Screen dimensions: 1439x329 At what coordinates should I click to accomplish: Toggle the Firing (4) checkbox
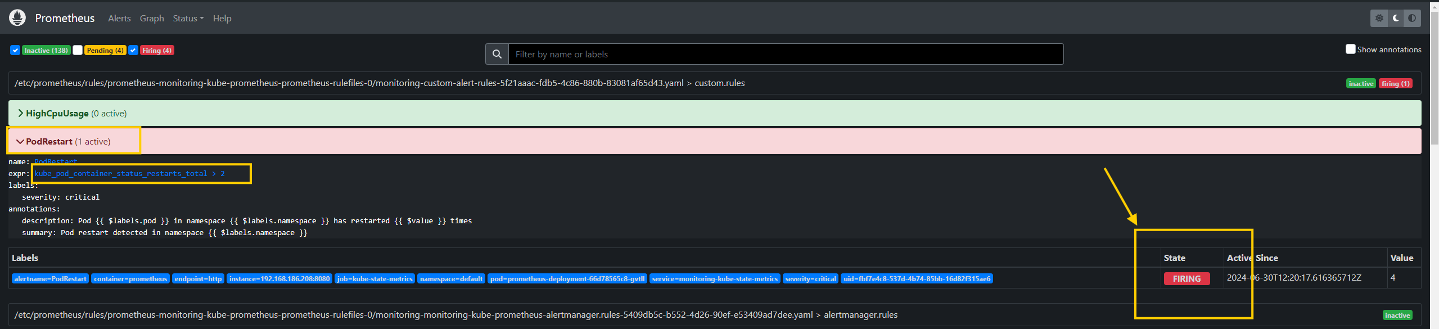133,50
